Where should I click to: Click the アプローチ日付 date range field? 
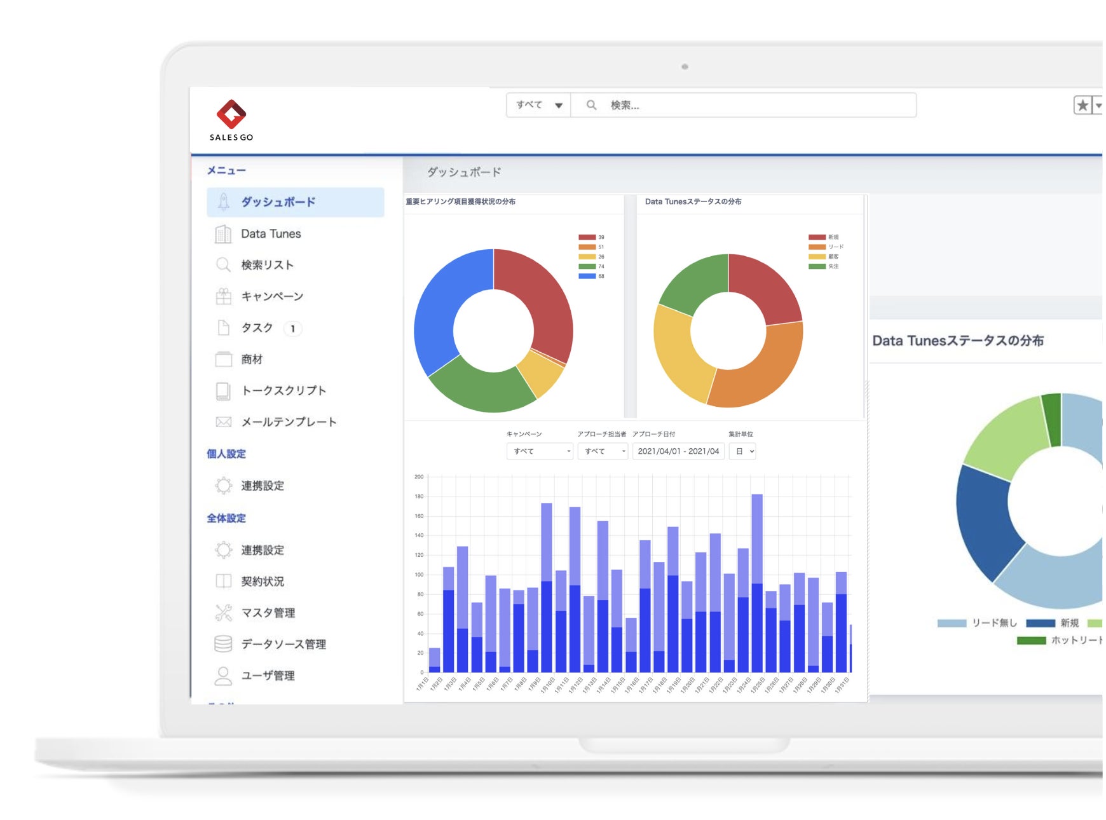click(678, 451)
